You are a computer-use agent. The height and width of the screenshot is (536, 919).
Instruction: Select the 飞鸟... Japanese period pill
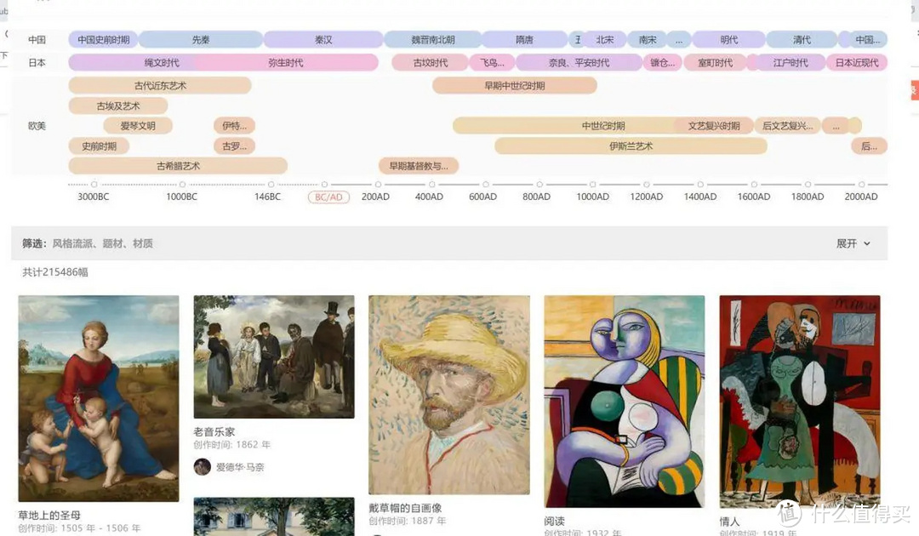[x=493, y=63]
